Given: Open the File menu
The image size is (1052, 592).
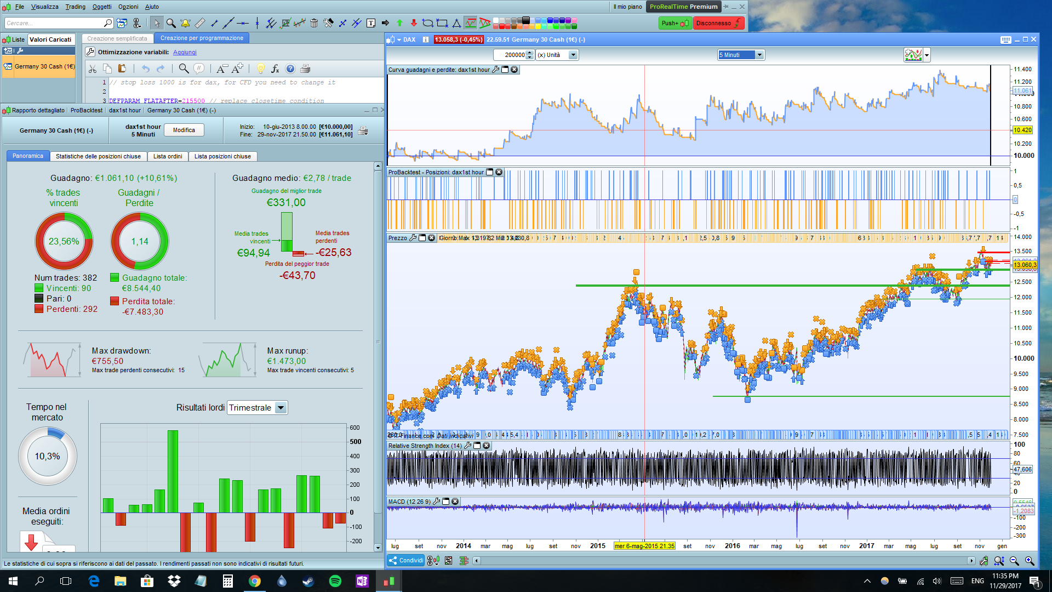Looking at the screenshot, I should point(20,7).
